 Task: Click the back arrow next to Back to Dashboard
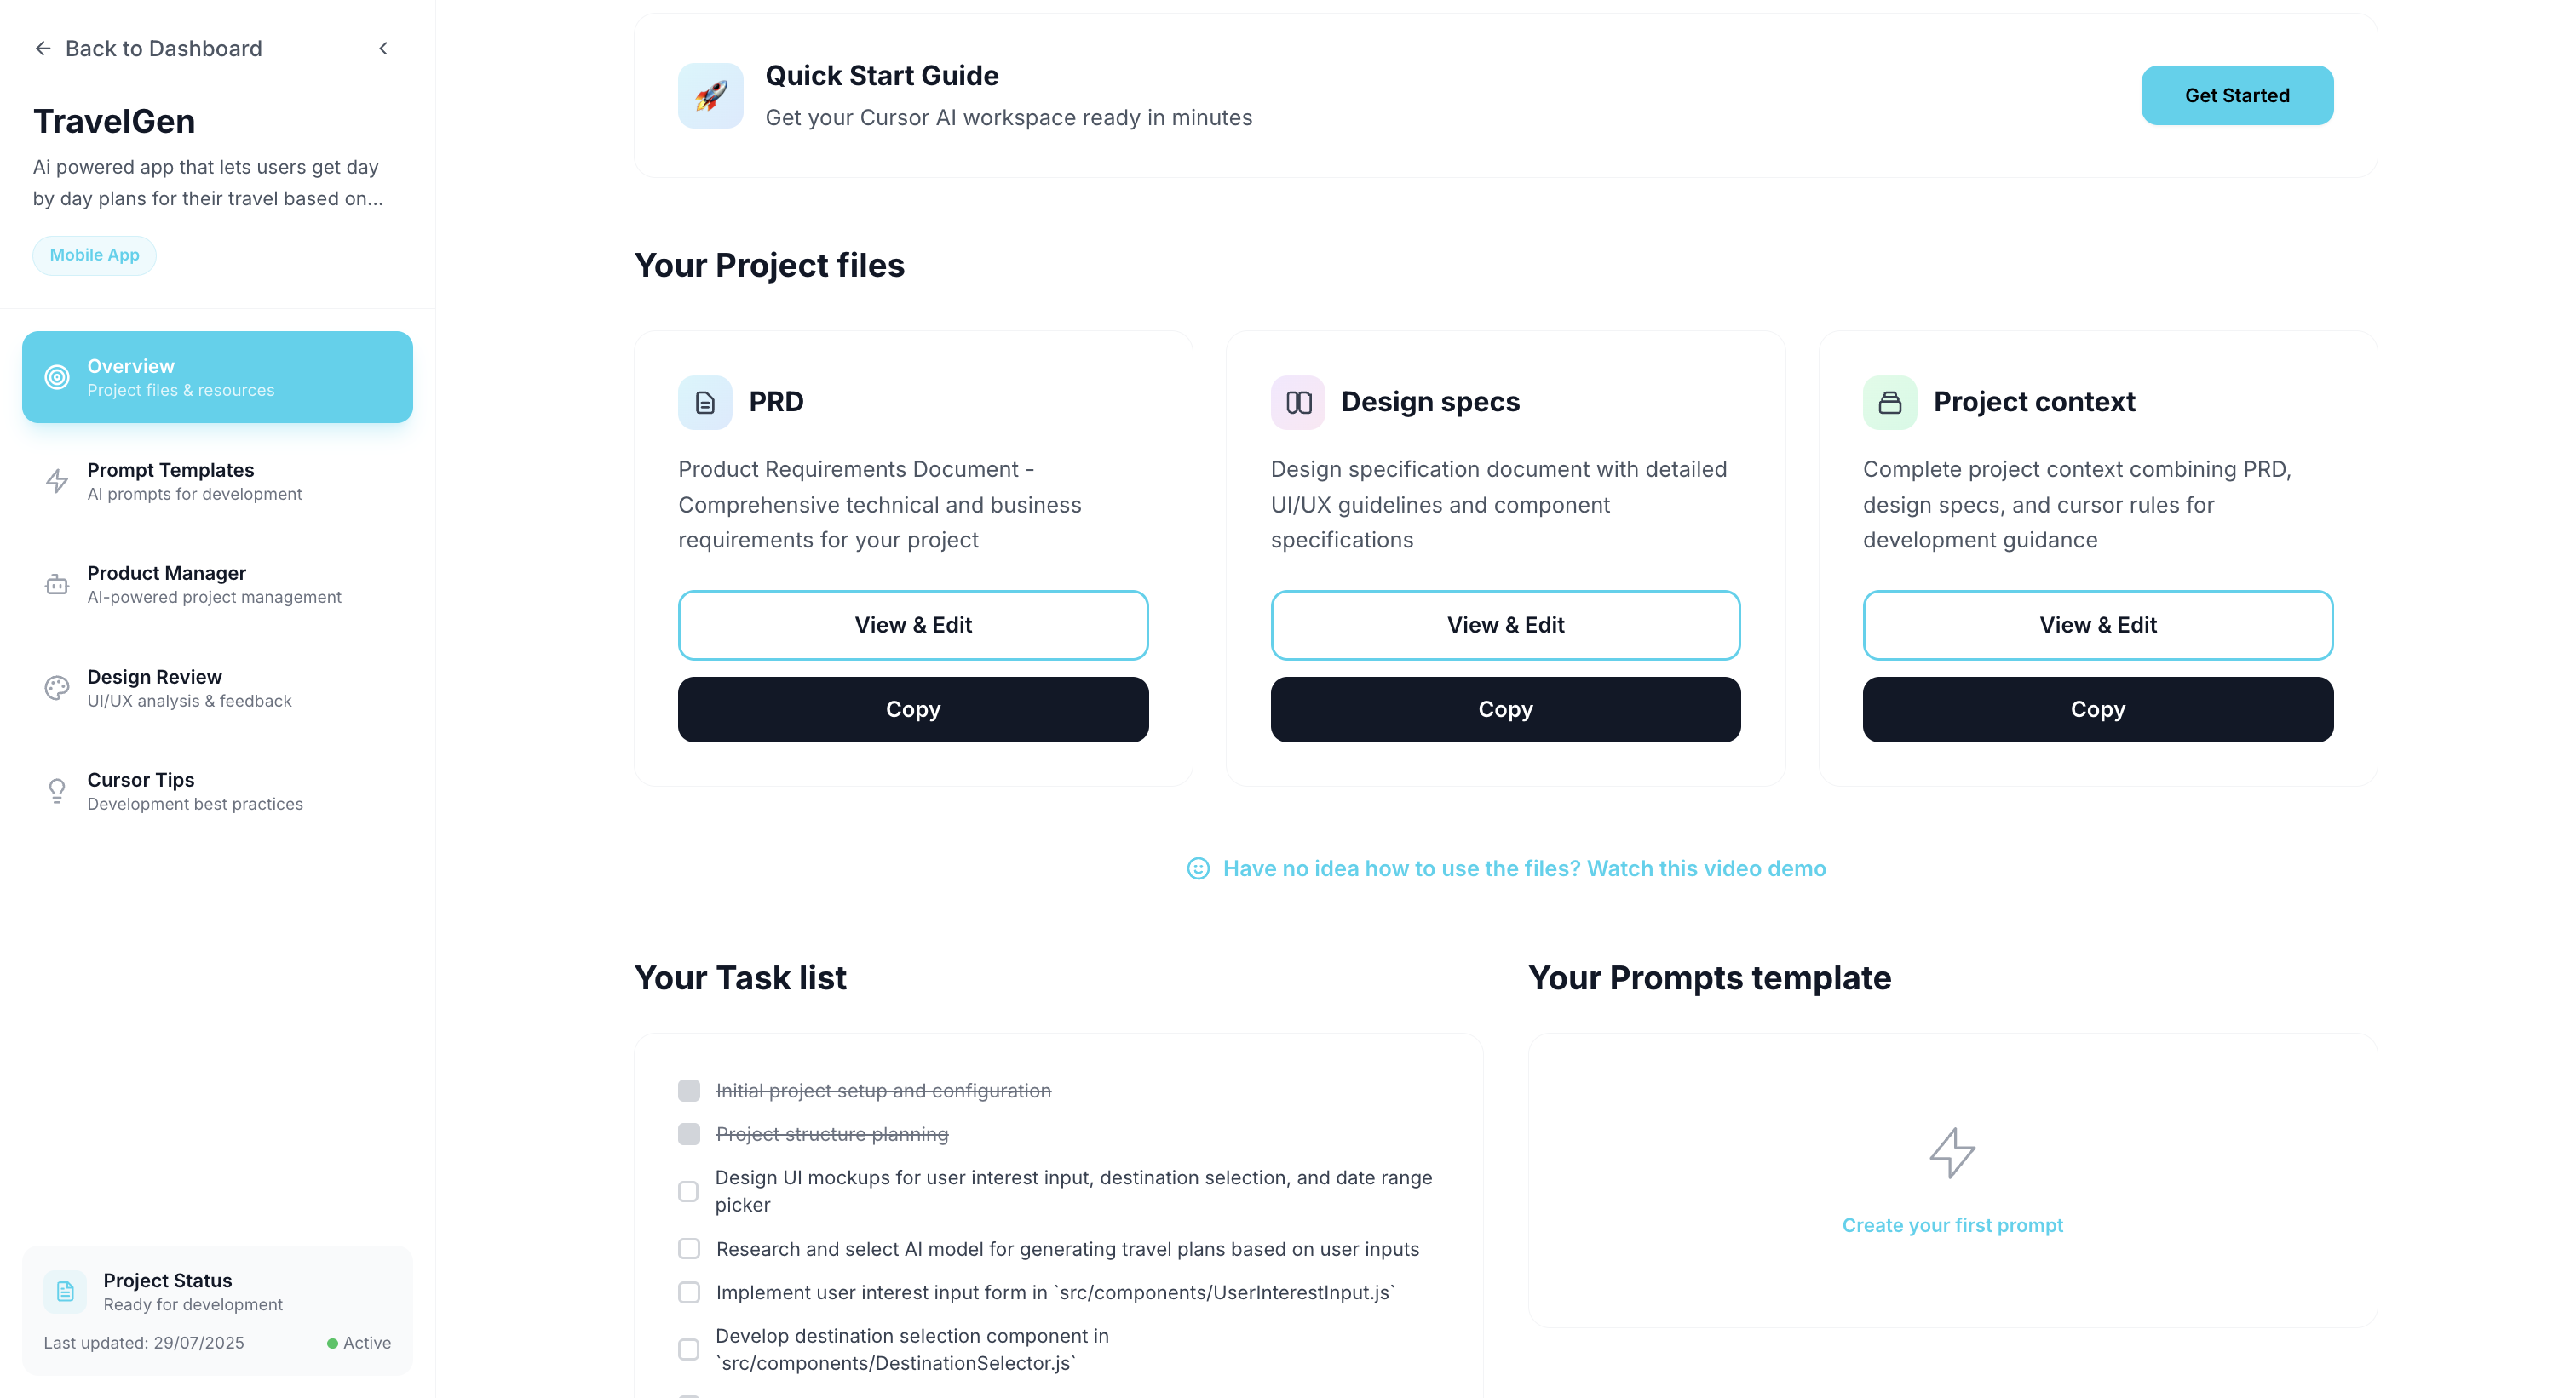point(43,48)
